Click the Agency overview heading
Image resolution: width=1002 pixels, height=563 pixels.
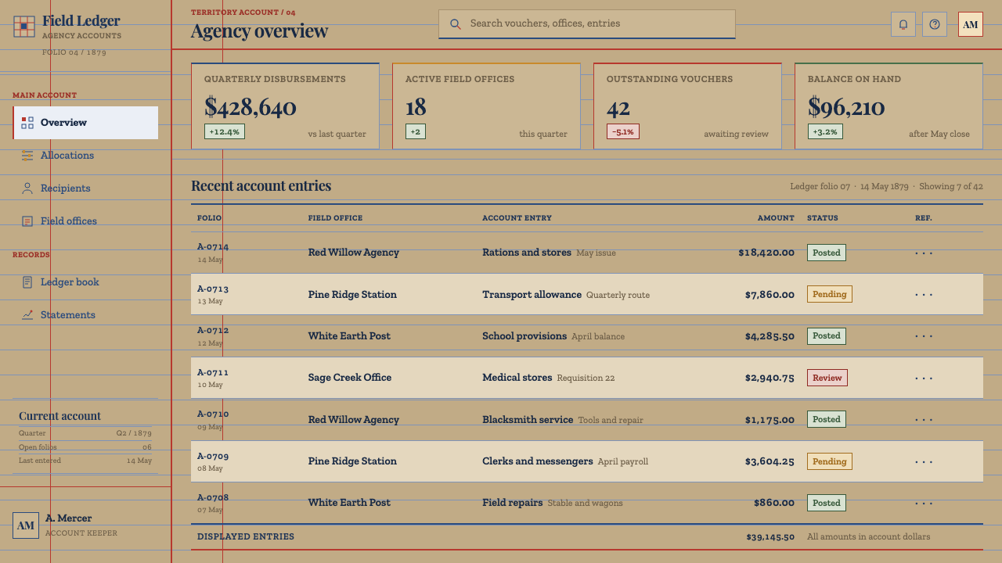tap(259, 31)
